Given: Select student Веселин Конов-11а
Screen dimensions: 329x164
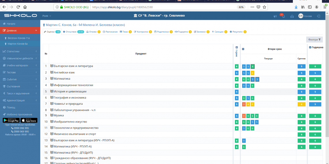Looking at the screenshot, I should tap(18, 38).
